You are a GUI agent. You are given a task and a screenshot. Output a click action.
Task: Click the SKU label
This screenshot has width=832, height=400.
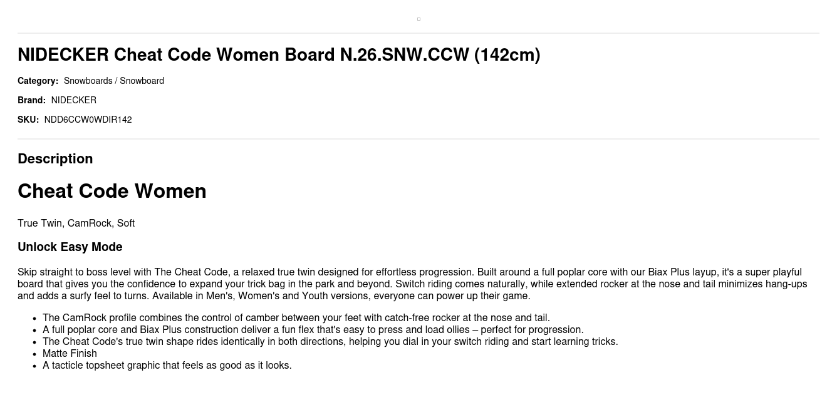[28, 120]
